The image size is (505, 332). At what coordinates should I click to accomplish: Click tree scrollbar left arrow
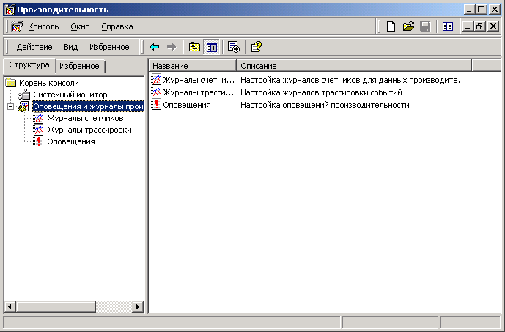10,307
